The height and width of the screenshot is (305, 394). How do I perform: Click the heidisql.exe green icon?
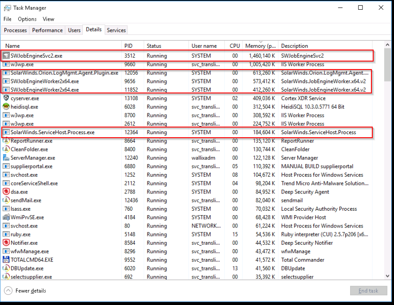(6, 106)
